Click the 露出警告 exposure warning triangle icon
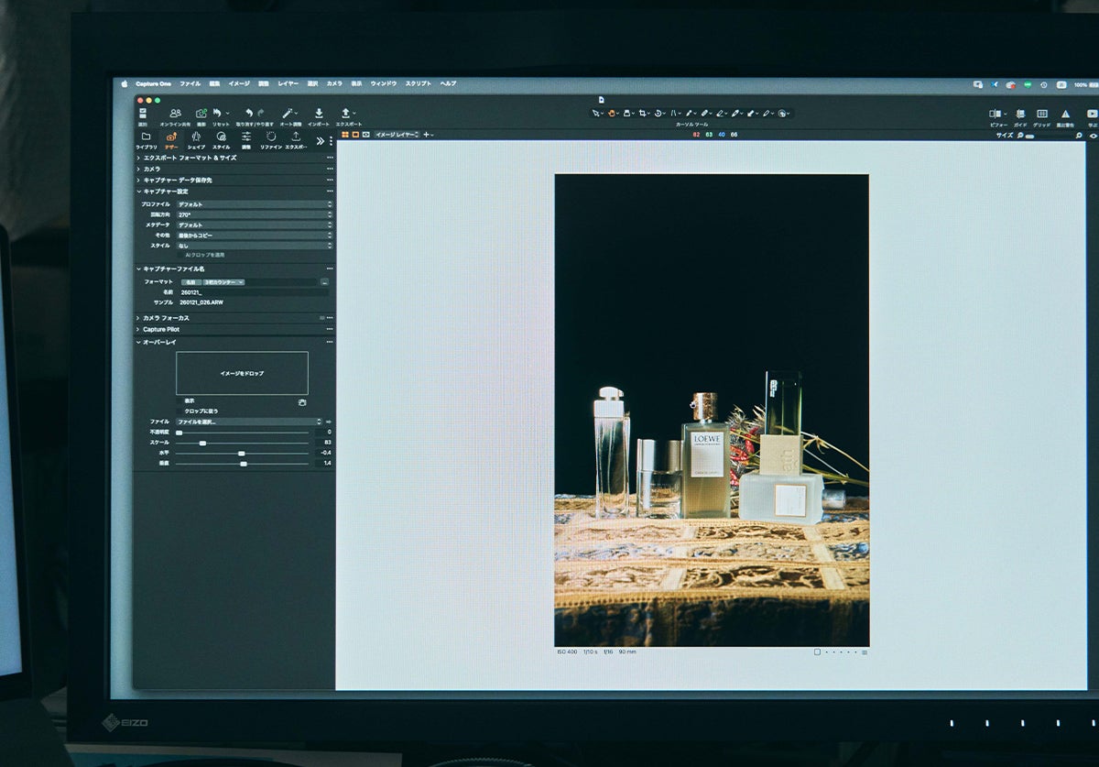The width and height of the screenshot is (1099, 767). 1065,115
